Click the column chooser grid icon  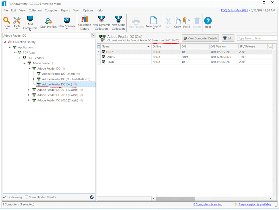99,46
